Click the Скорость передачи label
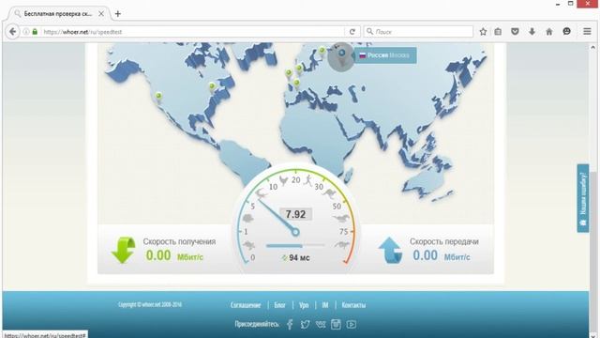 443,241
